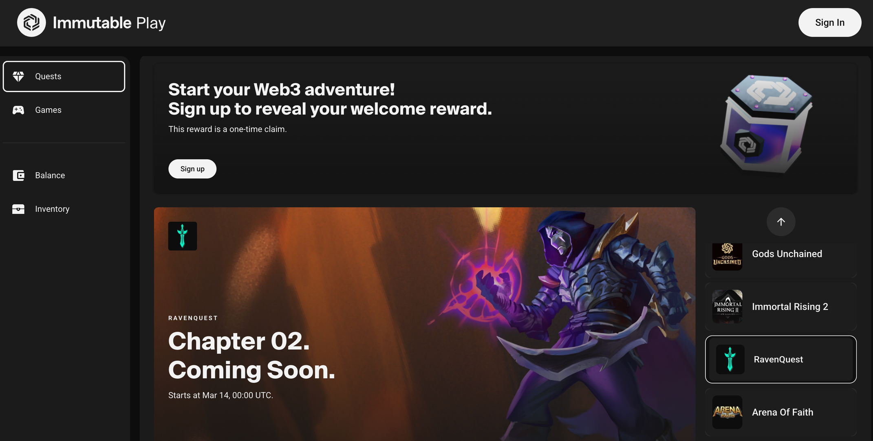Select Gods Unchained game logo
This screenshot has height=441, width=873.
[x=727, y=256]
